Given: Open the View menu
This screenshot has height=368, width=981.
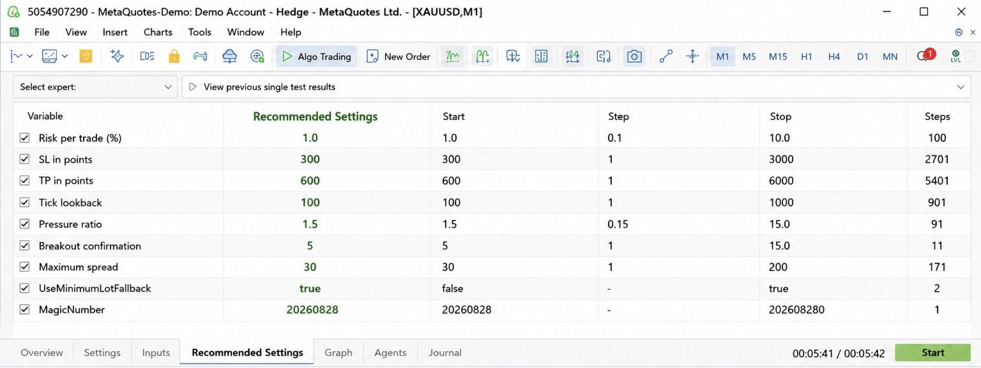Looking at the screenshot, I should point(76,32).
